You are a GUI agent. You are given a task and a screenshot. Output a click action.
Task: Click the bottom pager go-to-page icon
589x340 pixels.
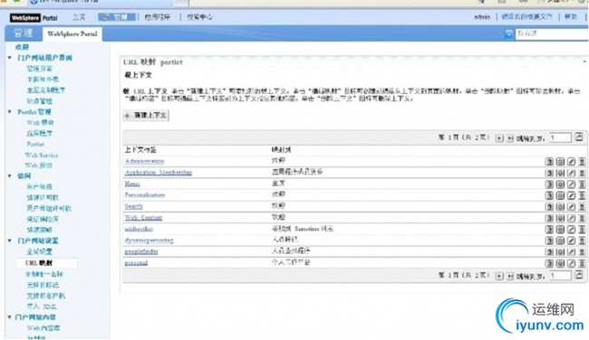point(579,275)
